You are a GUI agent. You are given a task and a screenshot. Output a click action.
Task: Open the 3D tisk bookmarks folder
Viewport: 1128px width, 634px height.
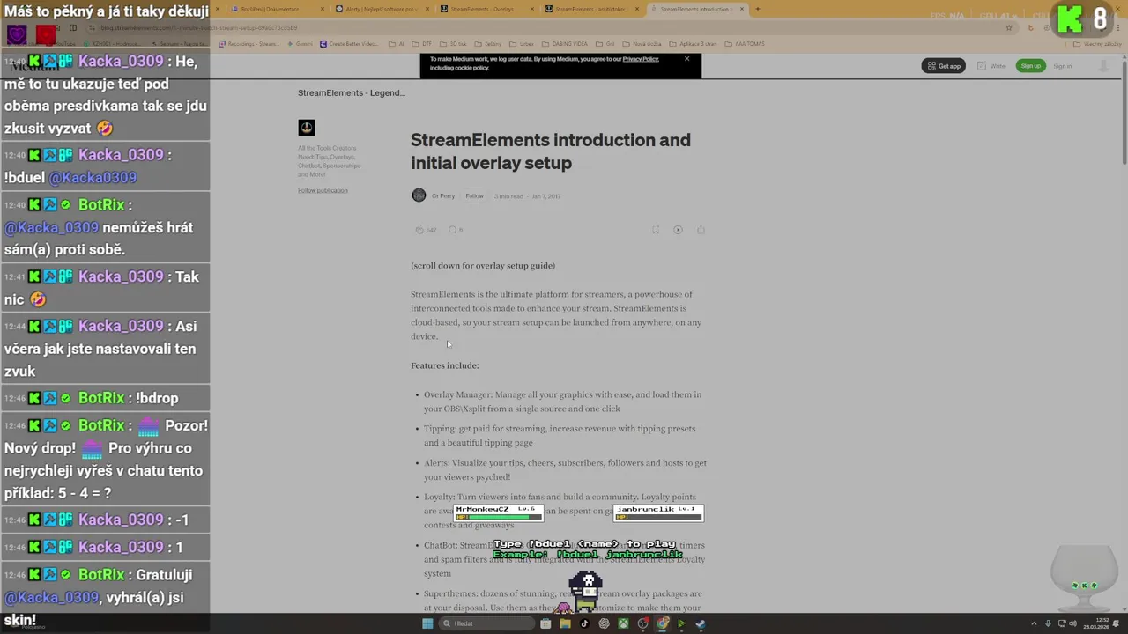click(x=453, y=43)
